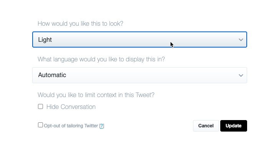This screenshot has height=145, width=264.
Task: Click the 'Automatic' text in the language selector
Action: 52,75
